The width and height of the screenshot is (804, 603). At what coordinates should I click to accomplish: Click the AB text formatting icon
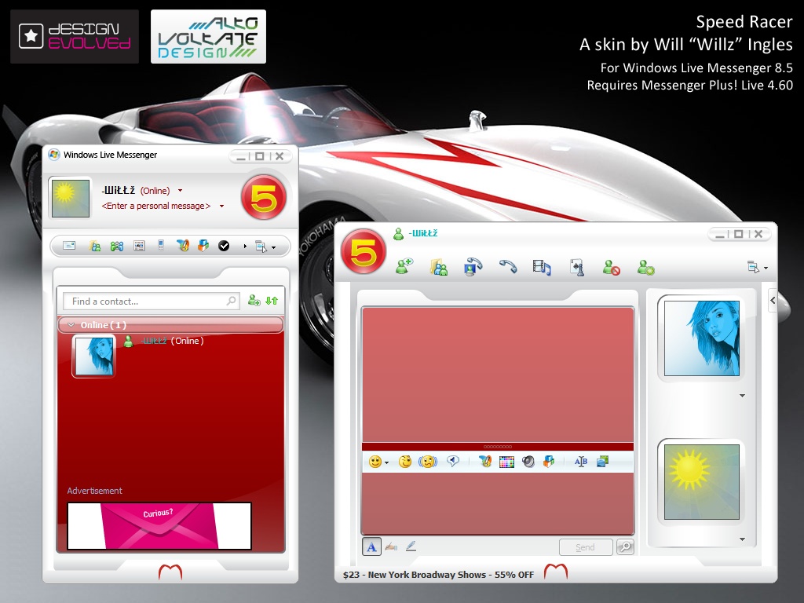(581, 462)
